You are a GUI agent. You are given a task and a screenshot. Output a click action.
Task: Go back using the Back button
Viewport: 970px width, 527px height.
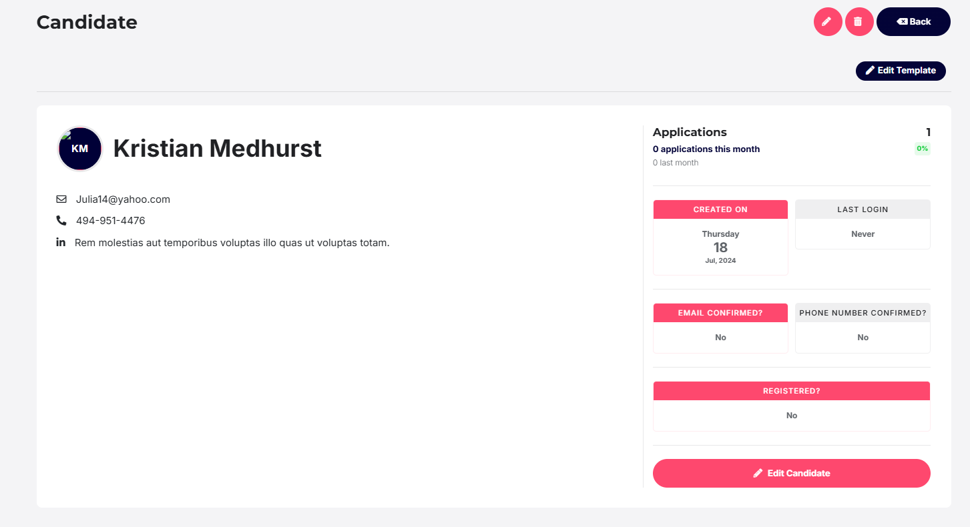[913, 22]
